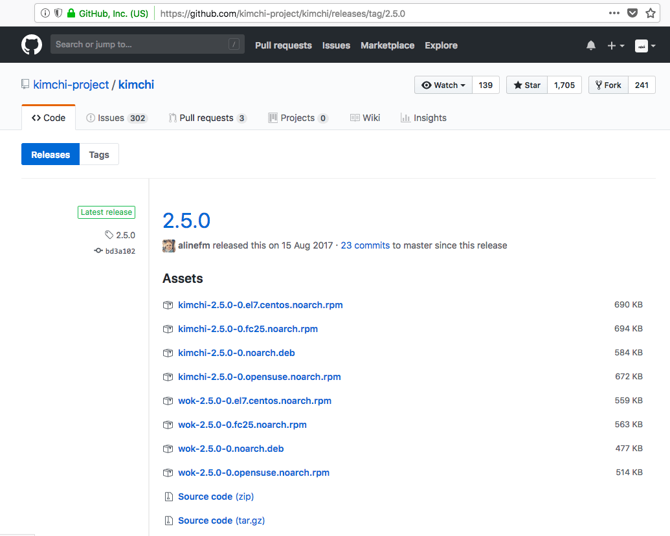Switch to the Tags view
Screen dimensions: 670x536
[x=99, y=155]
